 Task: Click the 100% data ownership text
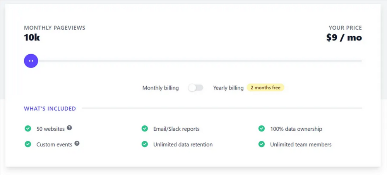pyautogui.click(x=296, y=129)
